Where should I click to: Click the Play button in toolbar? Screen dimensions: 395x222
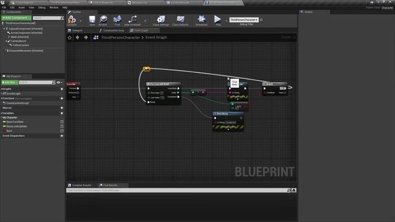pos(218,20)
